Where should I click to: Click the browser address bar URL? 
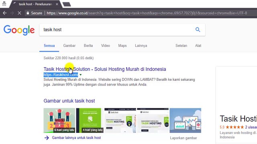[147, 13]
